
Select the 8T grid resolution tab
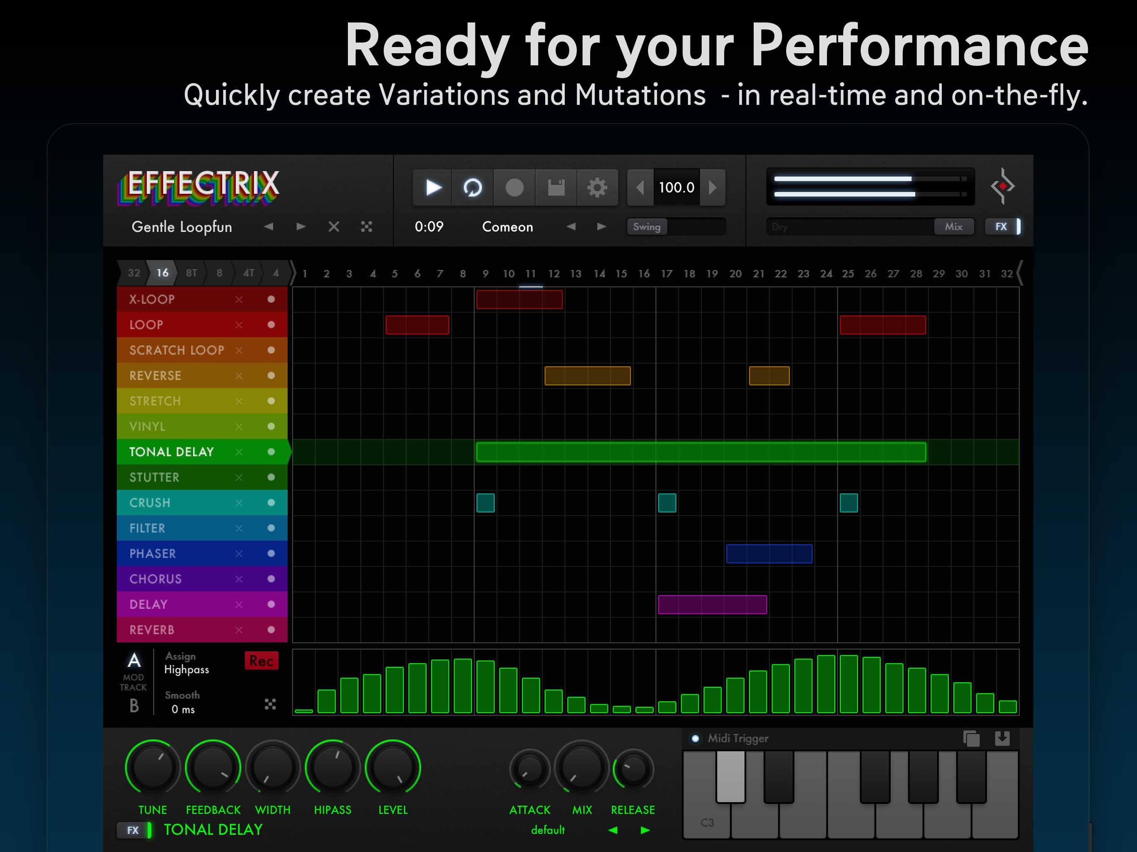(191, 273)
